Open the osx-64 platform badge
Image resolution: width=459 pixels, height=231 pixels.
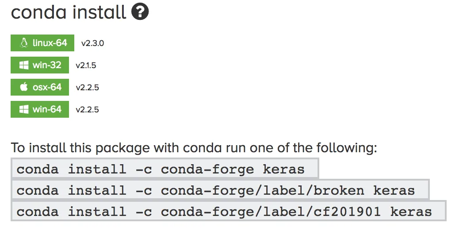pos(40,87)
